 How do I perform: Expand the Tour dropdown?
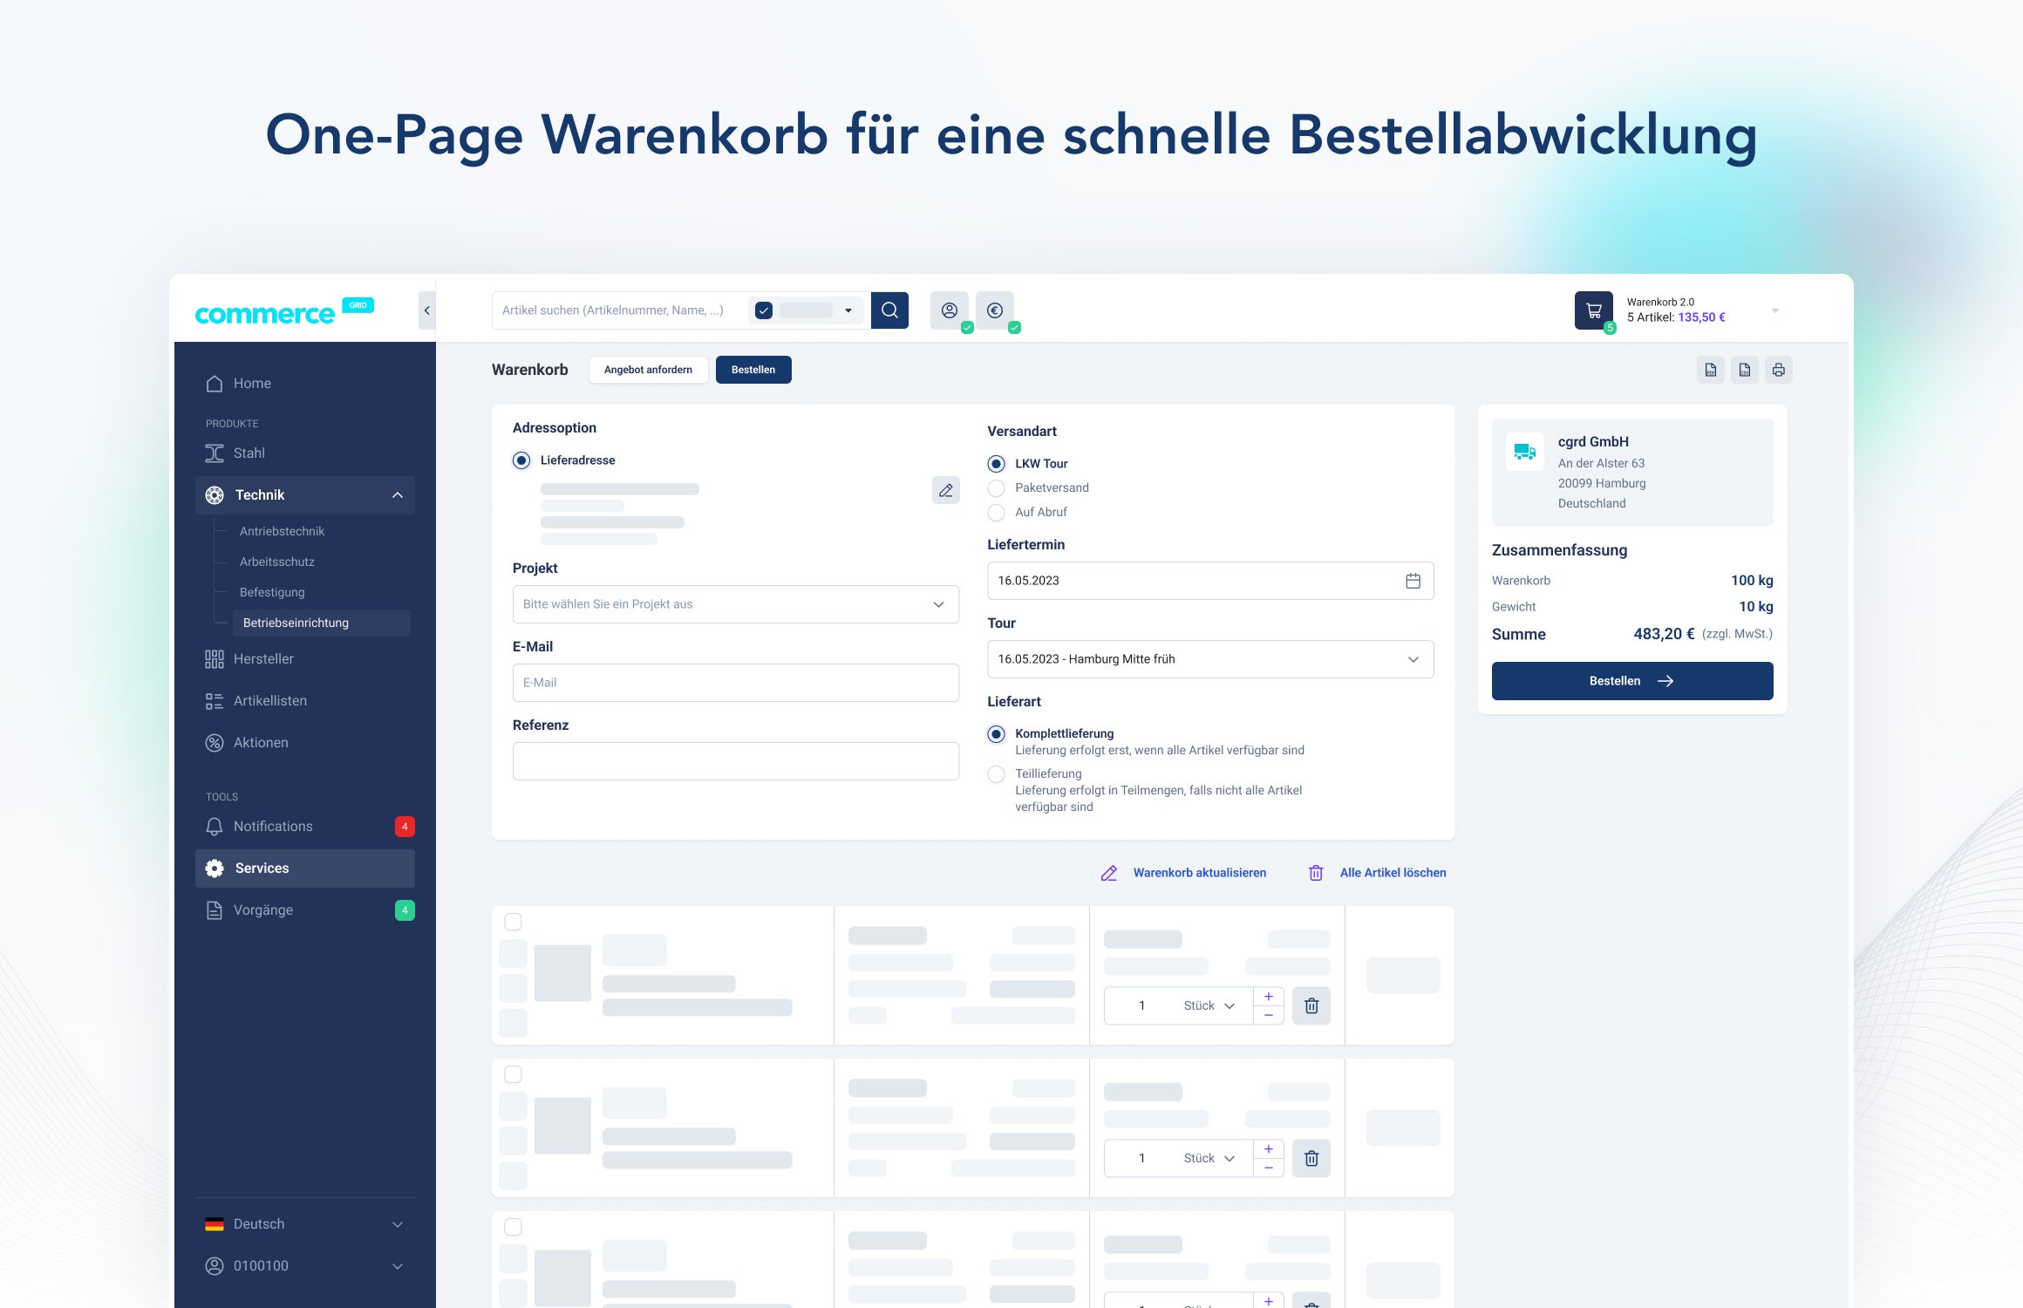(x=1209, y=659)
